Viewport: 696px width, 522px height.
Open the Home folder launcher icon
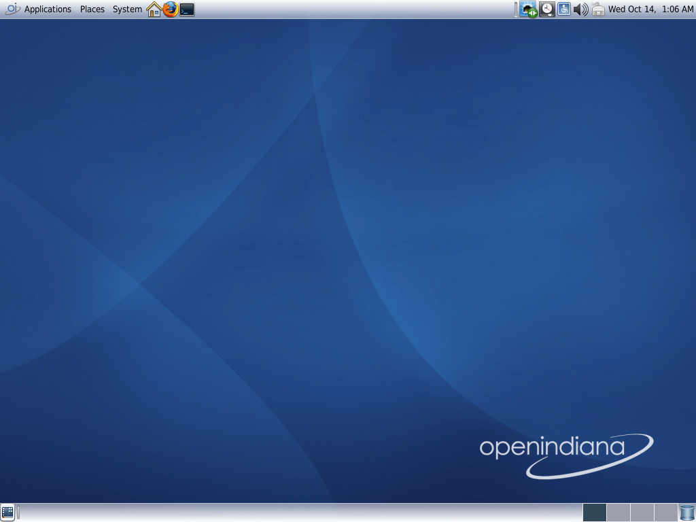154,10
